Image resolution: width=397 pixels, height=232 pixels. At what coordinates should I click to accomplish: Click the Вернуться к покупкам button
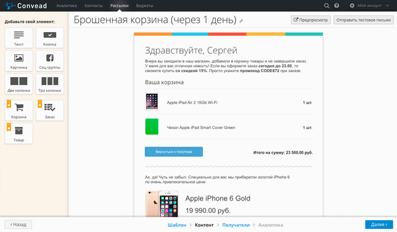point(174,152)
